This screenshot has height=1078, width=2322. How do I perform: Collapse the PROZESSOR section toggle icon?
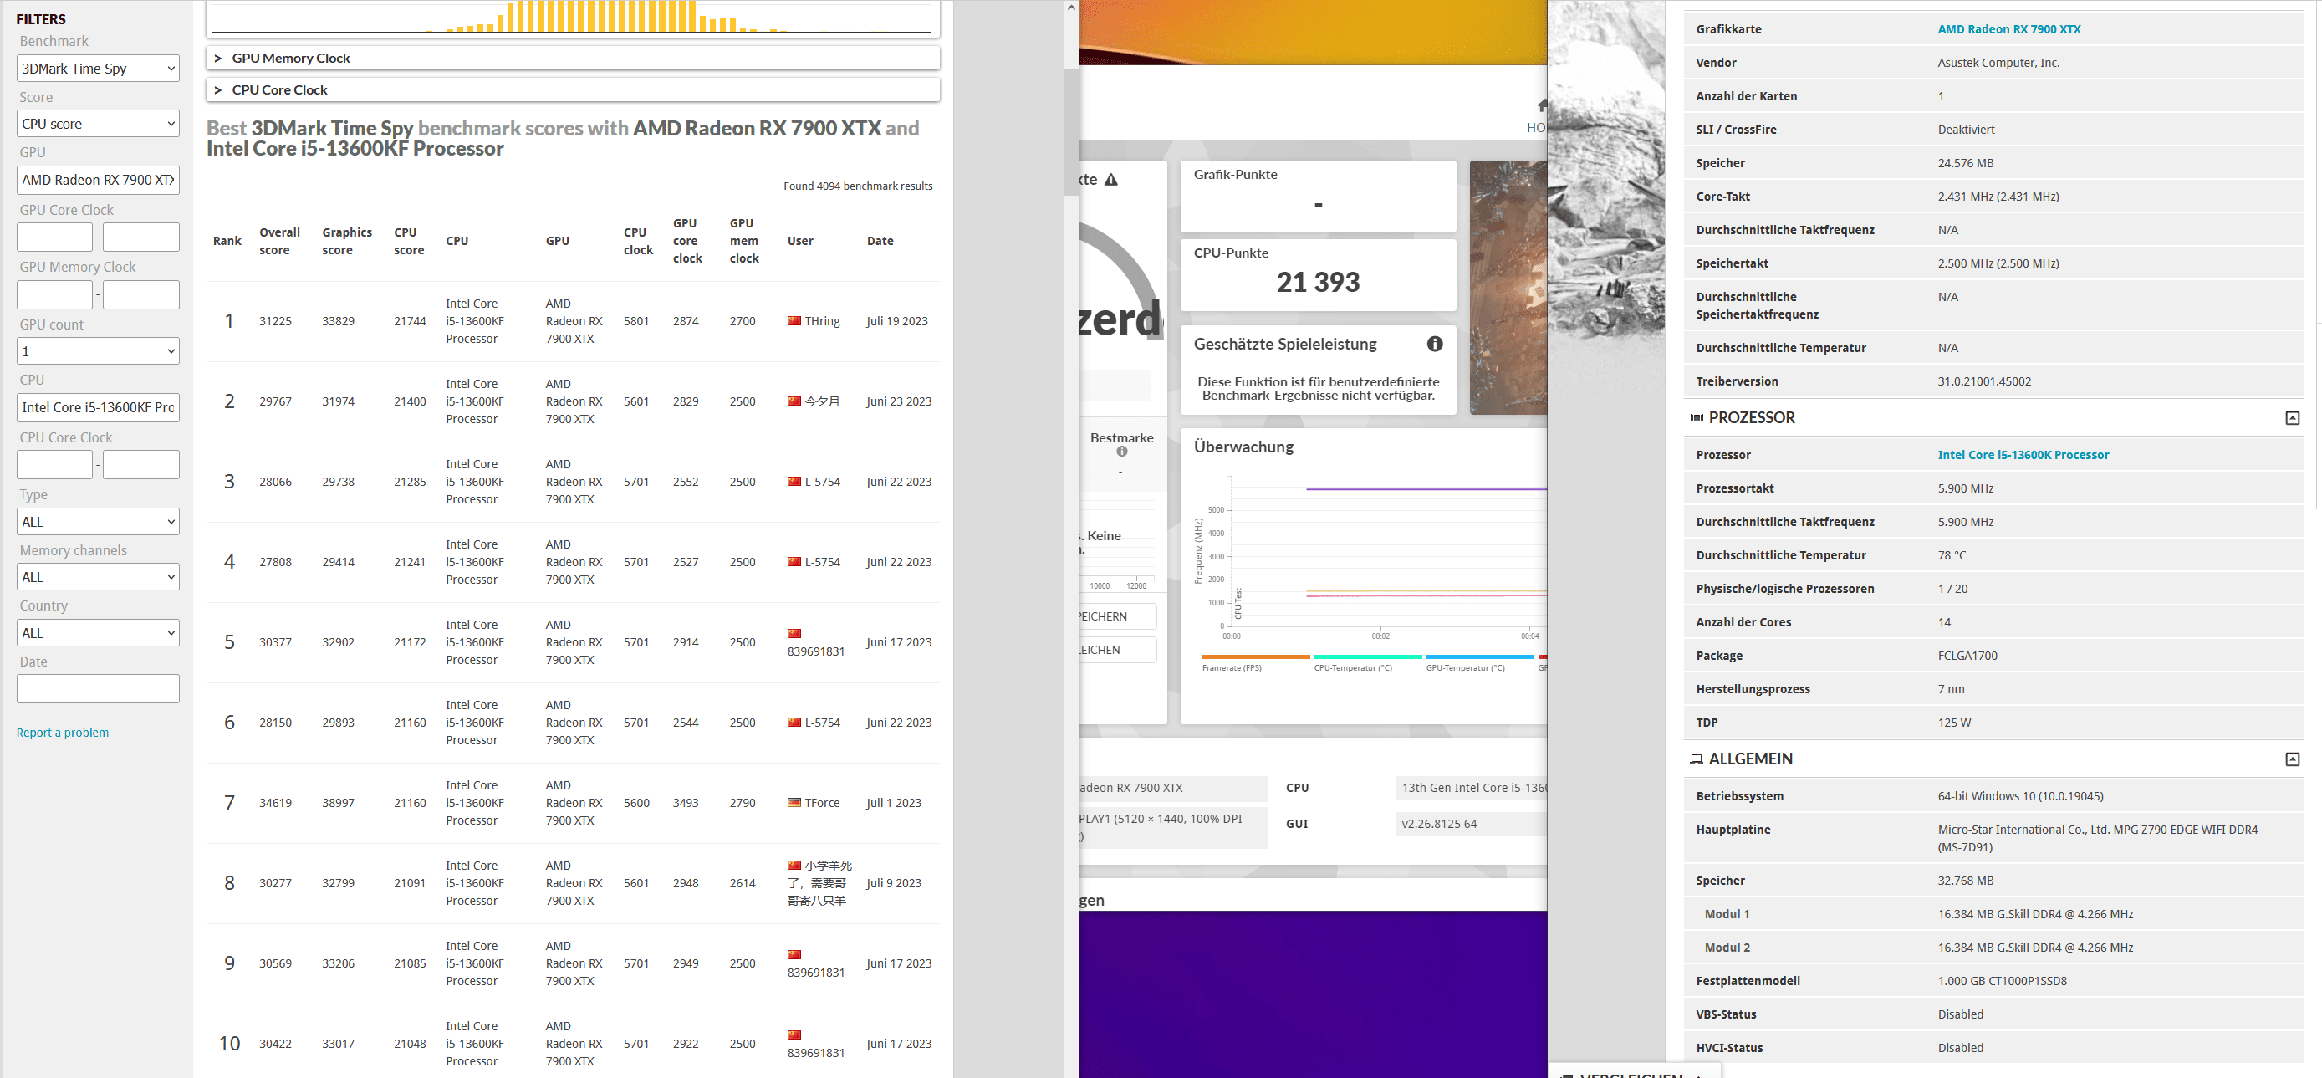[2291, 417]
